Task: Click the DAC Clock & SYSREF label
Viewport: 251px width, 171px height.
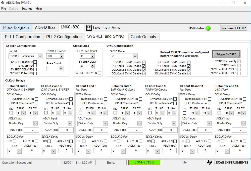Action: pos(55,90)
